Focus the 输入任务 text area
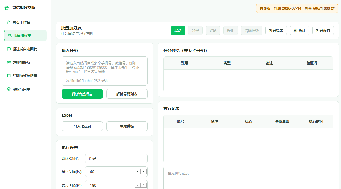Viewport: 341px width, 189px height. click(105, 71)
